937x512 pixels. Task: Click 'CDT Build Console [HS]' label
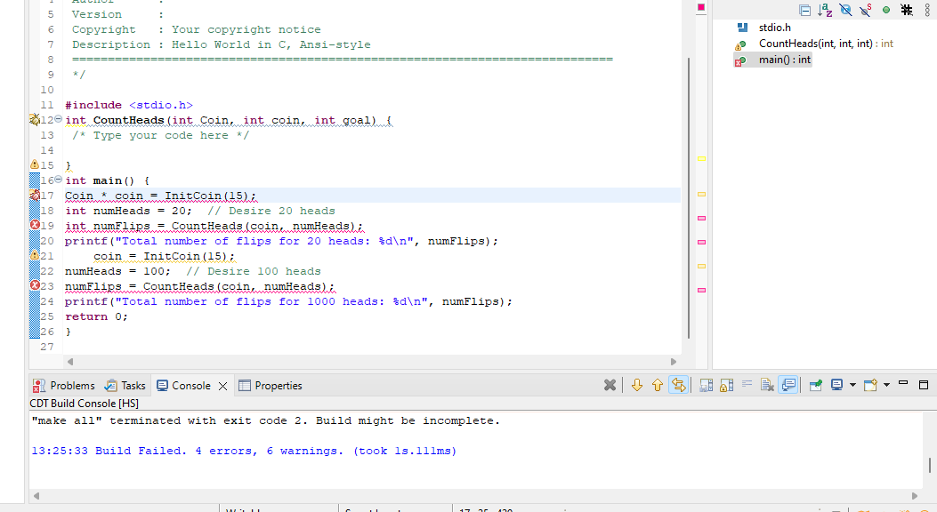[x=85, y=404]
